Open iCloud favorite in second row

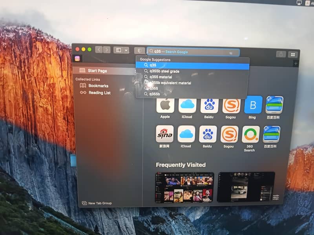[186, 134]
